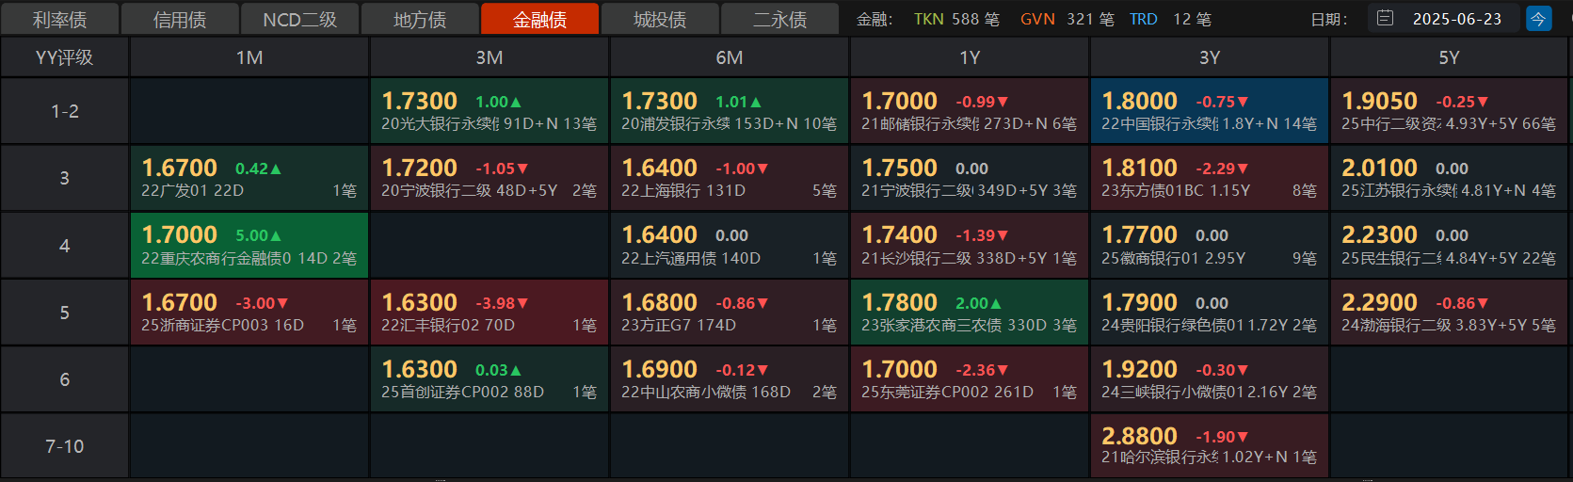Open the 22重庆农商行金融债 cell
The height and width of the screenshot is (482, 1573).
(x=249, y=246)
